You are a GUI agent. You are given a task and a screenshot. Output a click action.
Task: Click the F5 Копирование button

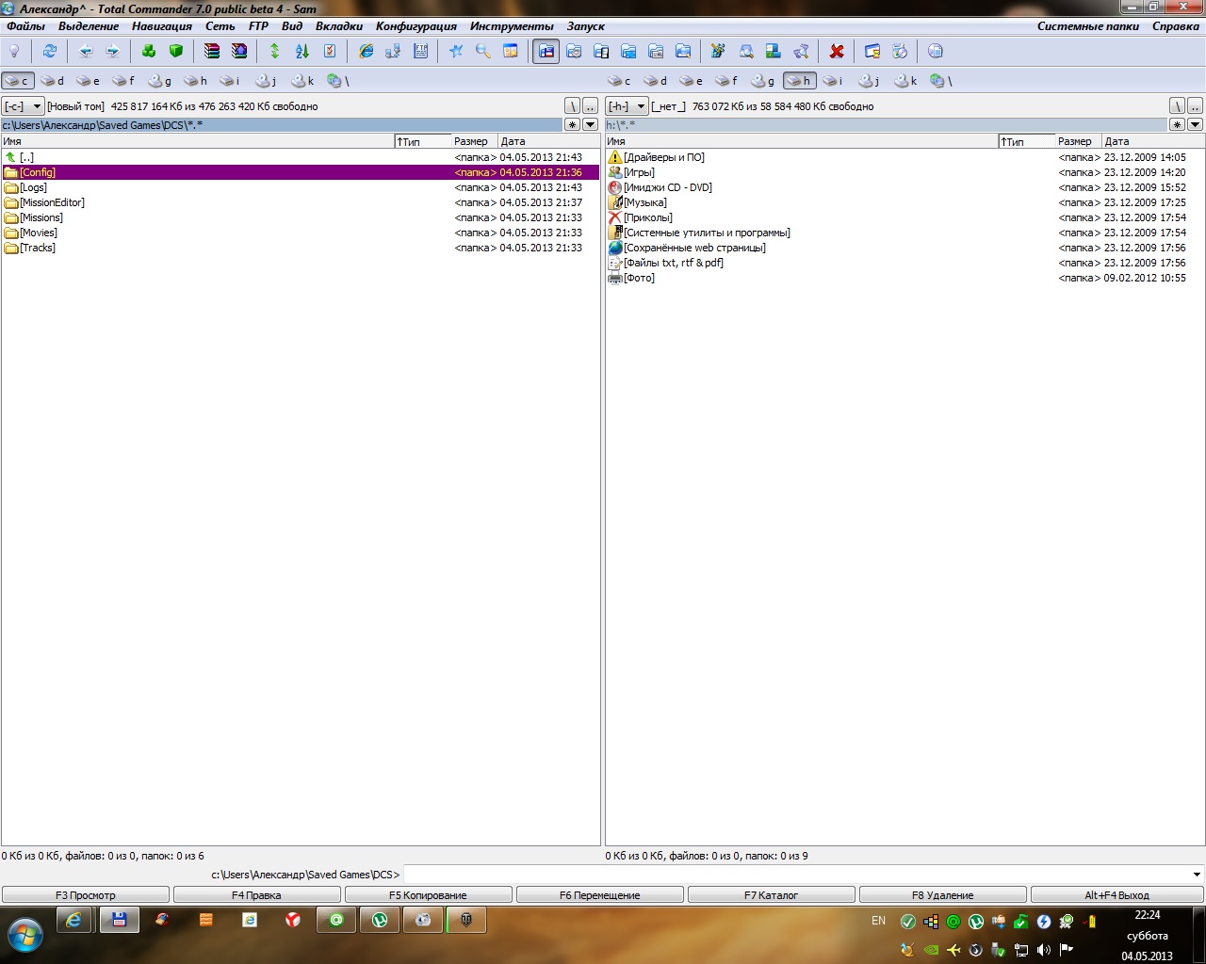point(428,895)
